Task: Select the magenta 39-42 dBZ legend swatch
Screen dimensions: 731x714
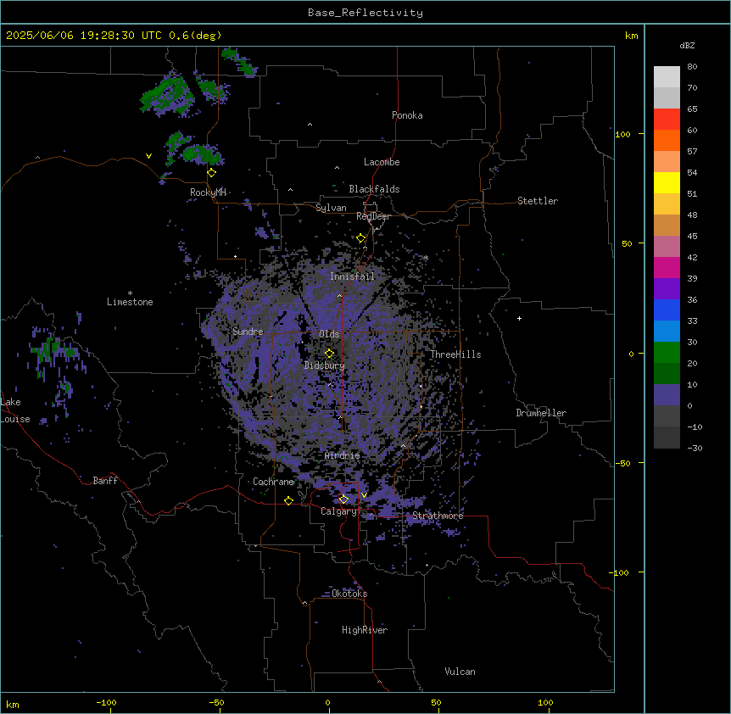Action: tap(667, 267)
